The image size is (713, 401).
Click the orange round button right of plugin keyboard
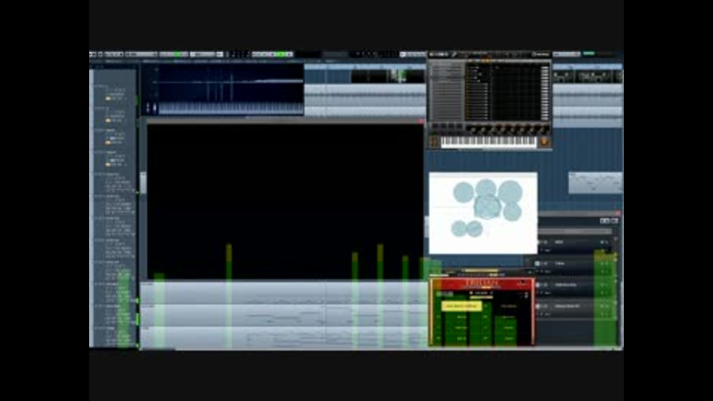coord(544,142)
